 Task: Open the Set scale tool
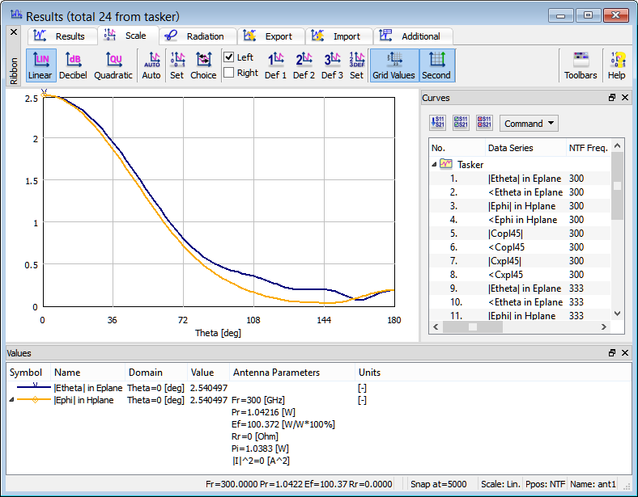point(177,65)
